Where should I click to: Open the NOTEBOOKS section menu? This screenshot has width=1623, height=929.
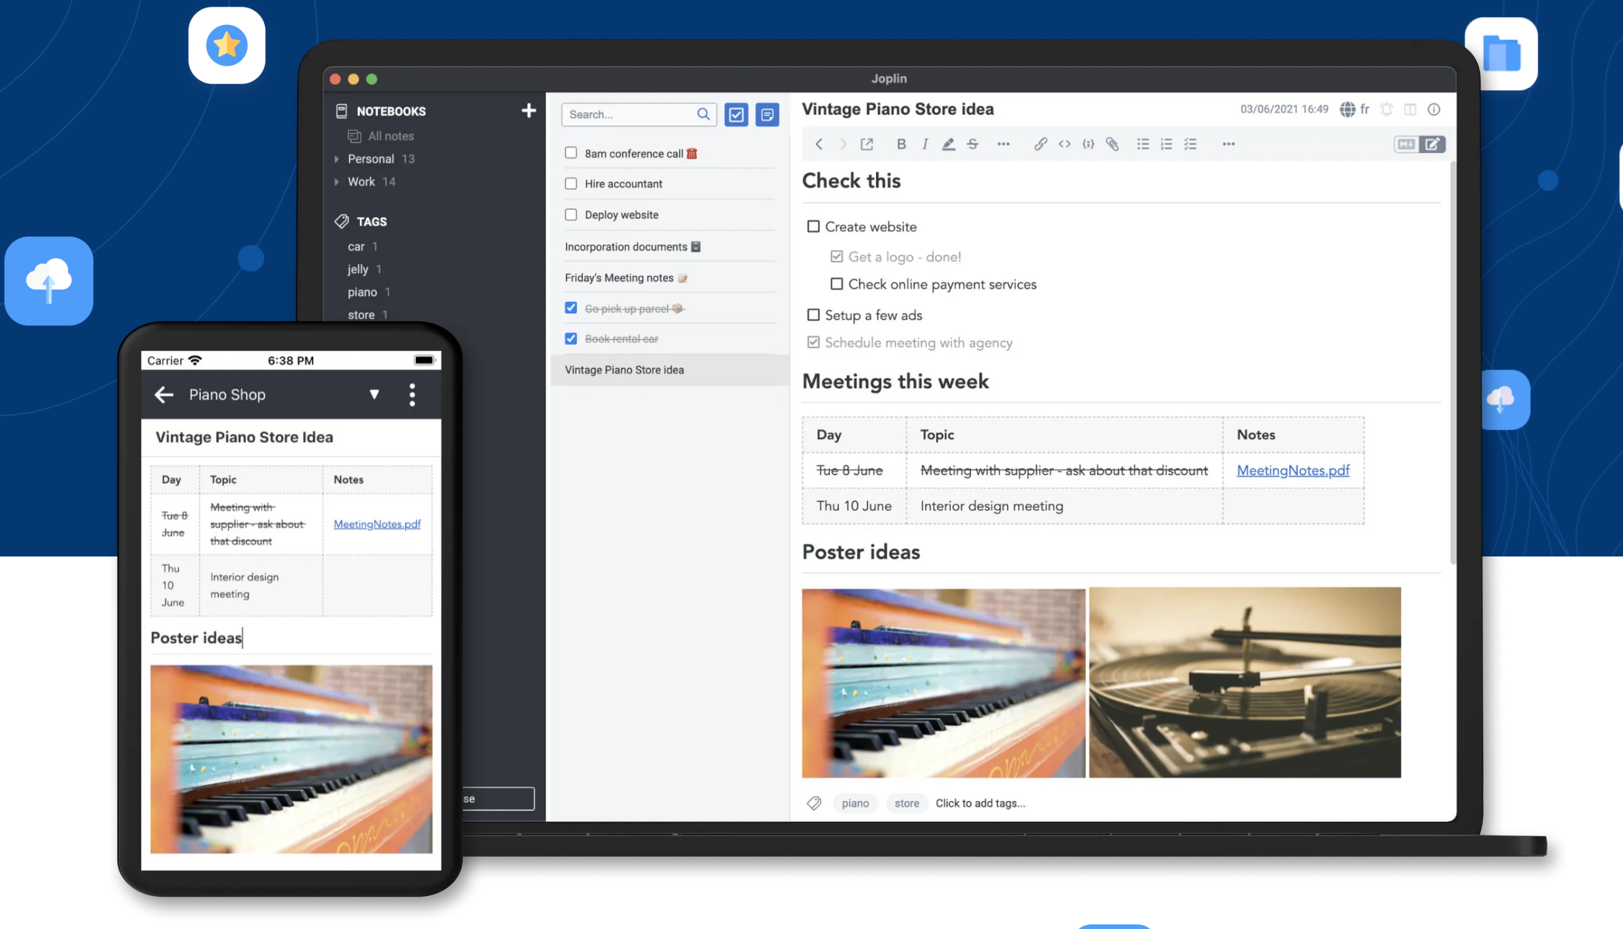[390, 110]
